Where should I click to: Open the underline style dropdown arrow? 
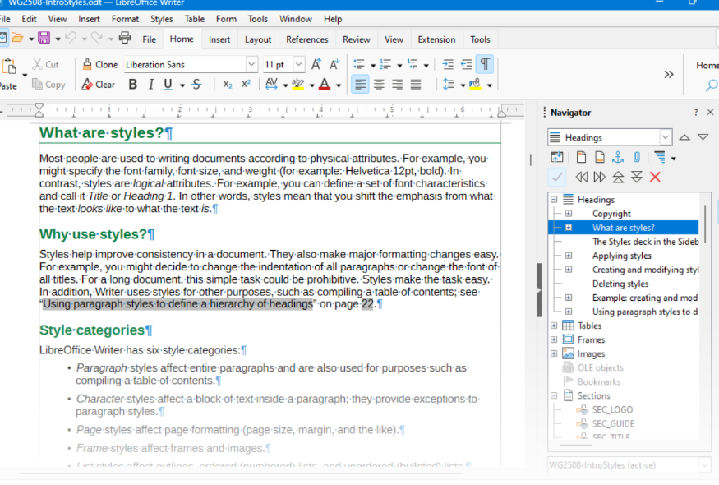pyautogui.click(x=182, y=85)
